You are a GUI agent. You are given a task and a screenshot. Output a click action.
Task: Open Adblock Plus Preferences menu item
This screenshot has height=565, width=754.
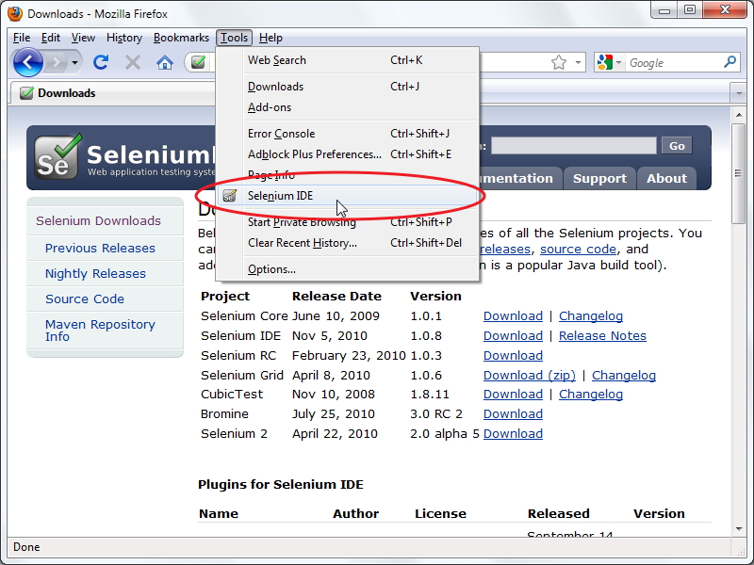click(x=347, y=154)
